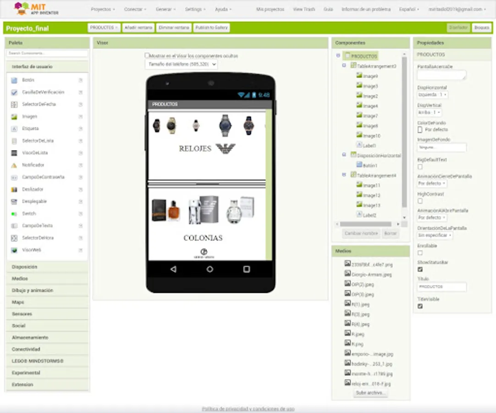Open the Generar menu
This screenshot has width=496, height=413.
click(x=165, y=9)
